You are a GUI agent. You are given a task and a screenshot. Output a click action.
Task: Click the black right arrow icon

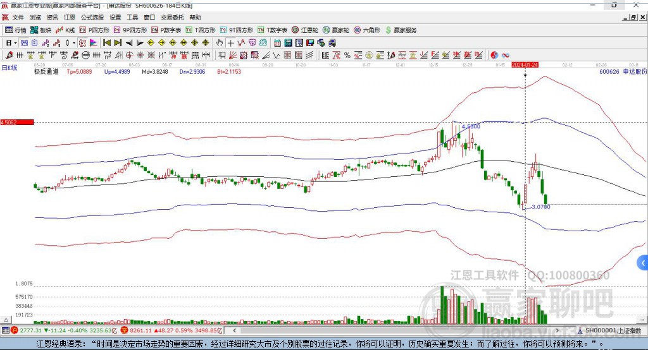click(140, 43)
